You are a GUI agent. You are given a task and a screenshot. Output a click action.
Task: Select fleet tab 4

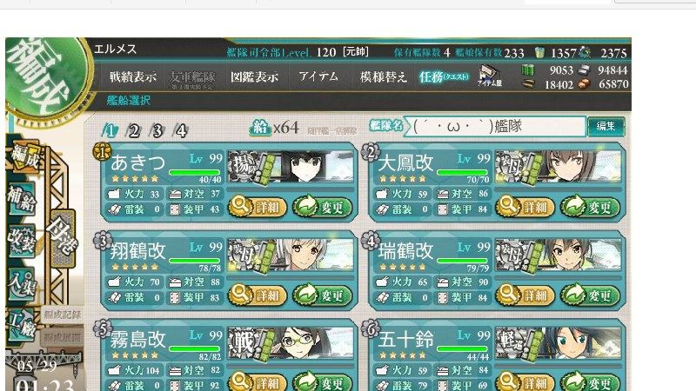(x=180, y=131)
